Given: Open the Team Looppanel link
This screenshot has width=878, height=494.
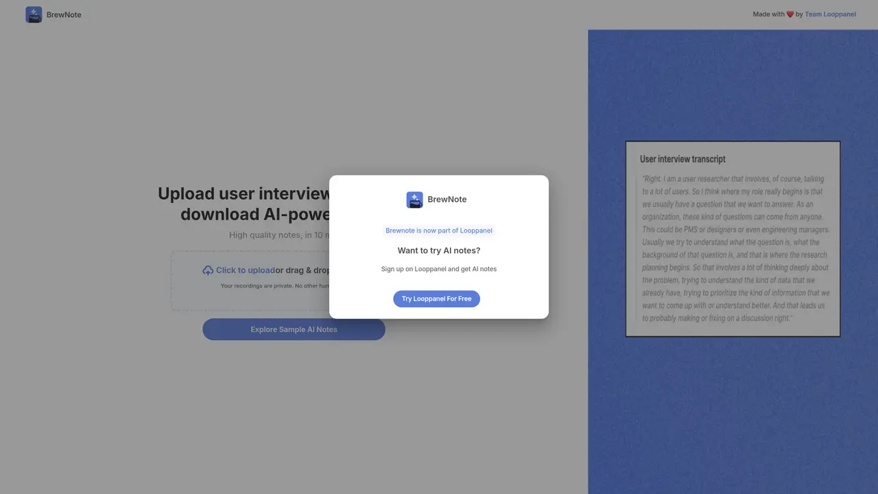Looking at the screenshot, I should (x=830, y=14).
